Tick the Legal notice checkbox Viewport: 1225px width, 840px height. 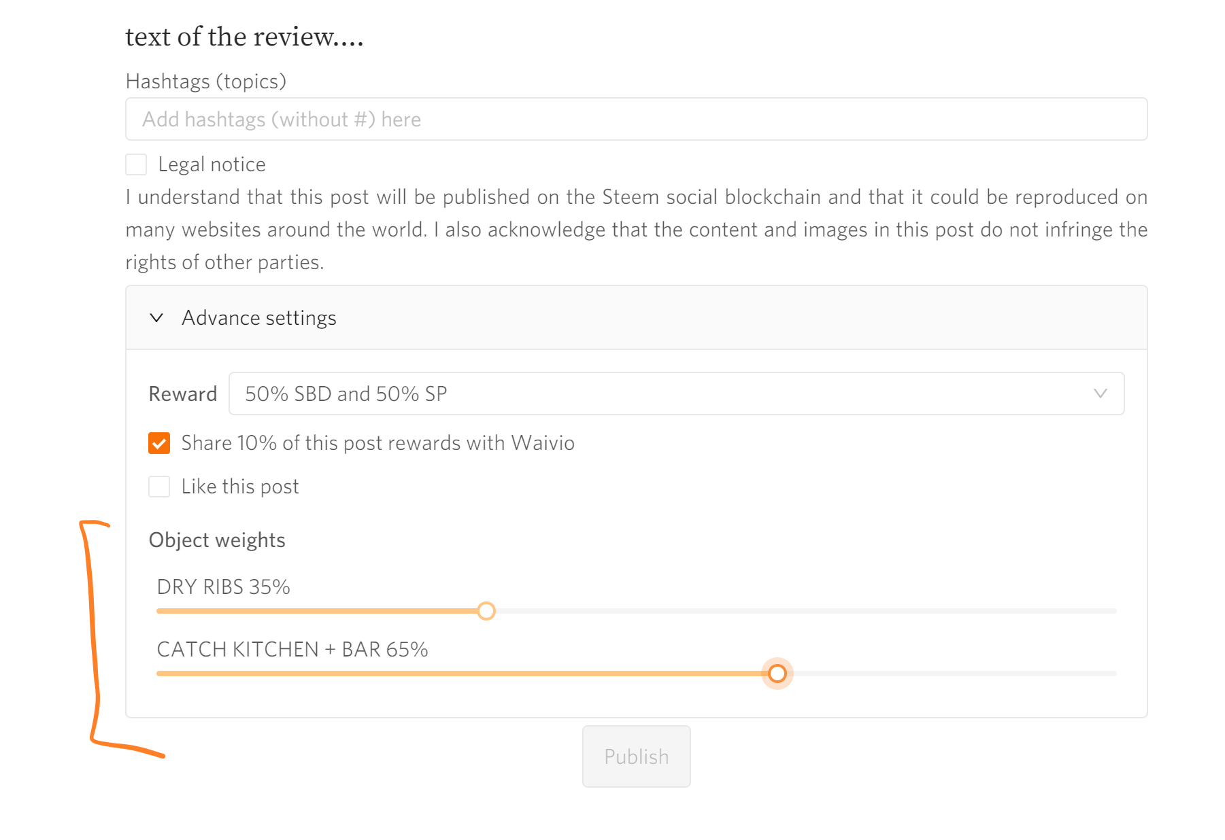pyautogui.click(x=136, y=164)
